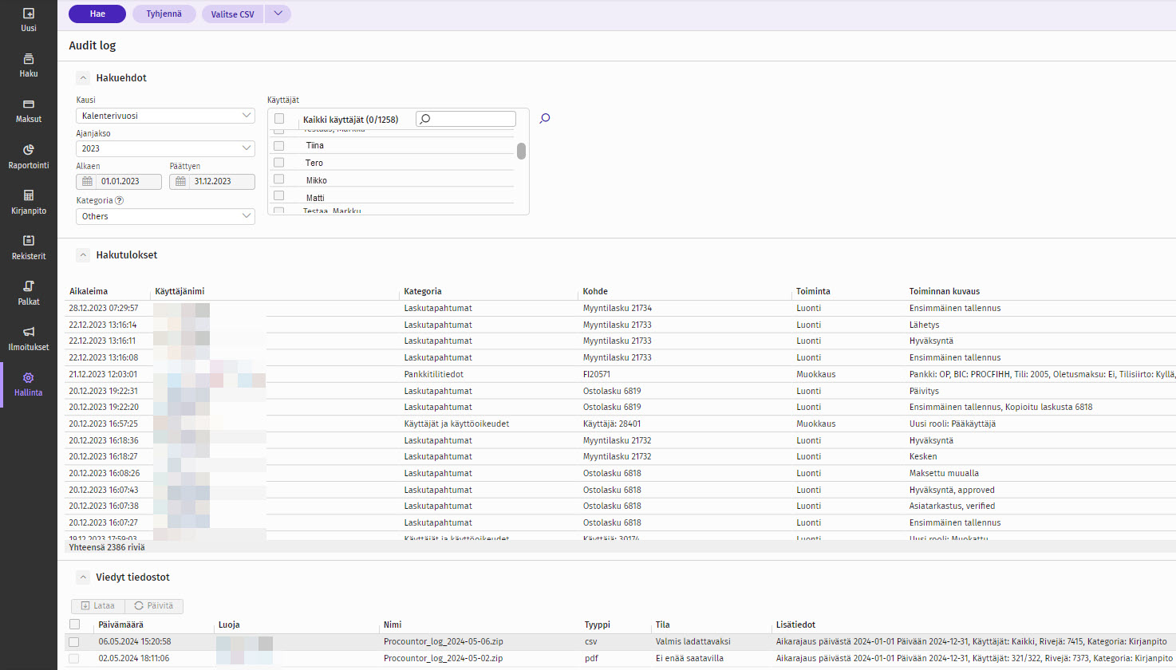The height and width of the screenshot is (670, 1176).
Task: Sort by the Toiminta column header
Action: (x=813, y=291)
